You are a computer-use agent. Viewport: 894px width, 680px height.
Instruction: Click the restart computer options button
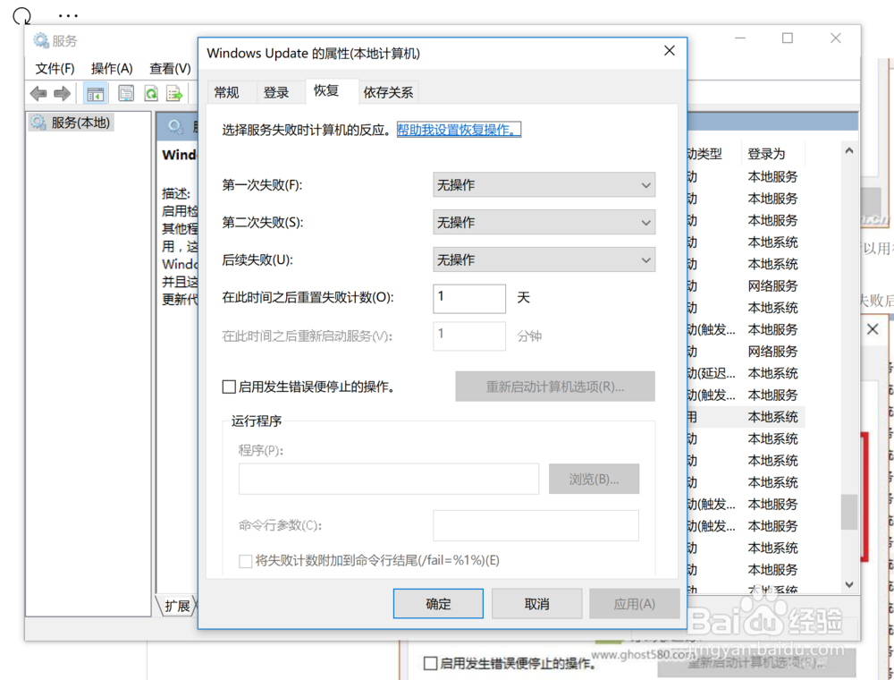(555, 387)
